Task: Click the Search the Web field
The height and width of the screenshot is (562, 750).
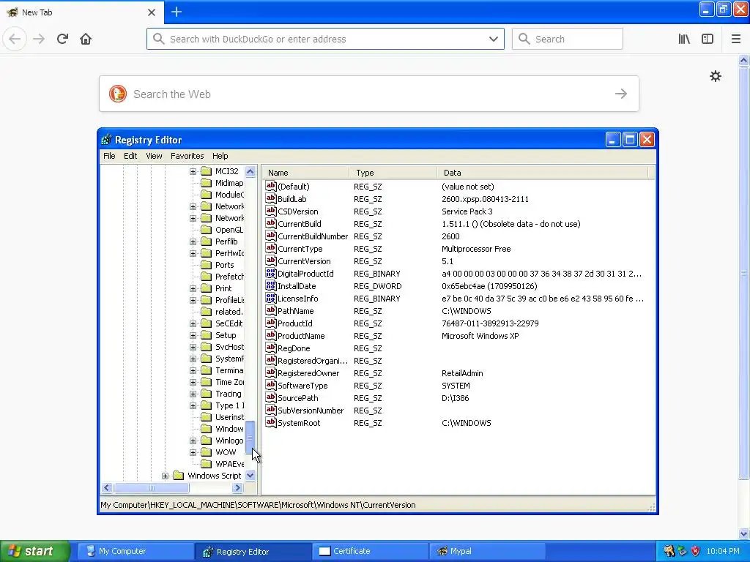Action: tap(369, 94)
